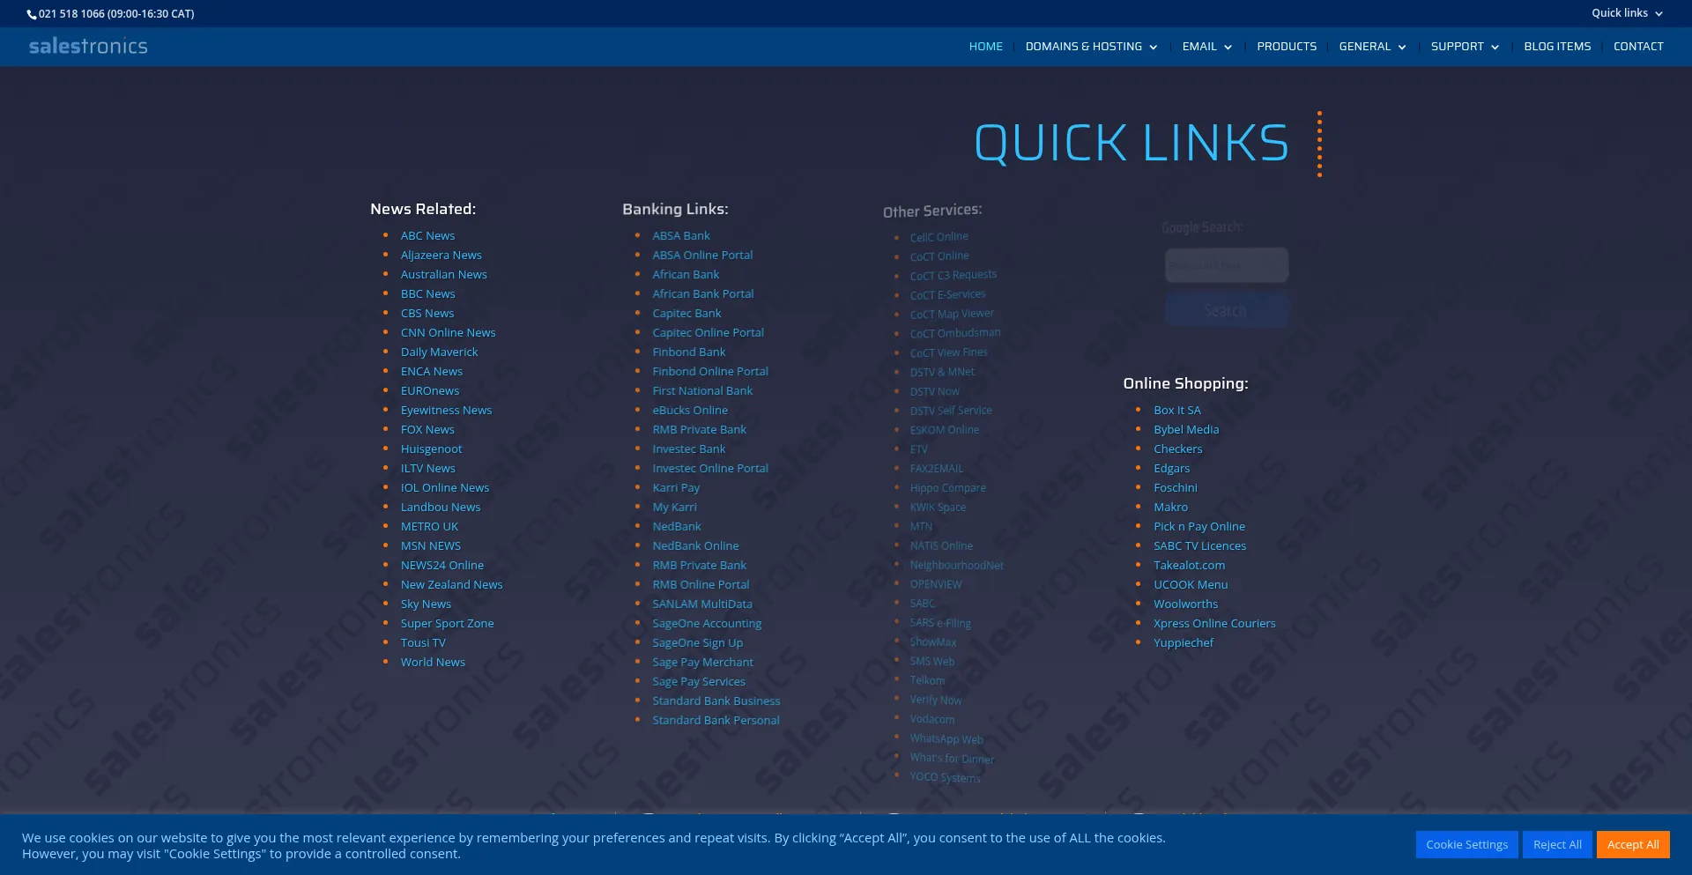
Task: Go to the Contact page
Action: coord(1638,47)
